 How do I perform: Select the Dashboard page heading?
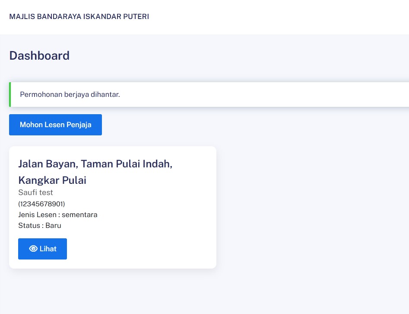pos(39,56)
